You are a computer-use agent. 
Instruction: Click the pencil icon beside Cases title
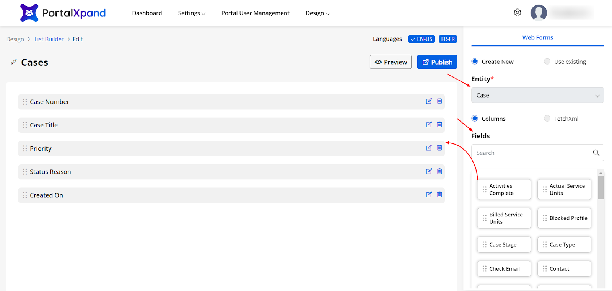pos(14,62)
